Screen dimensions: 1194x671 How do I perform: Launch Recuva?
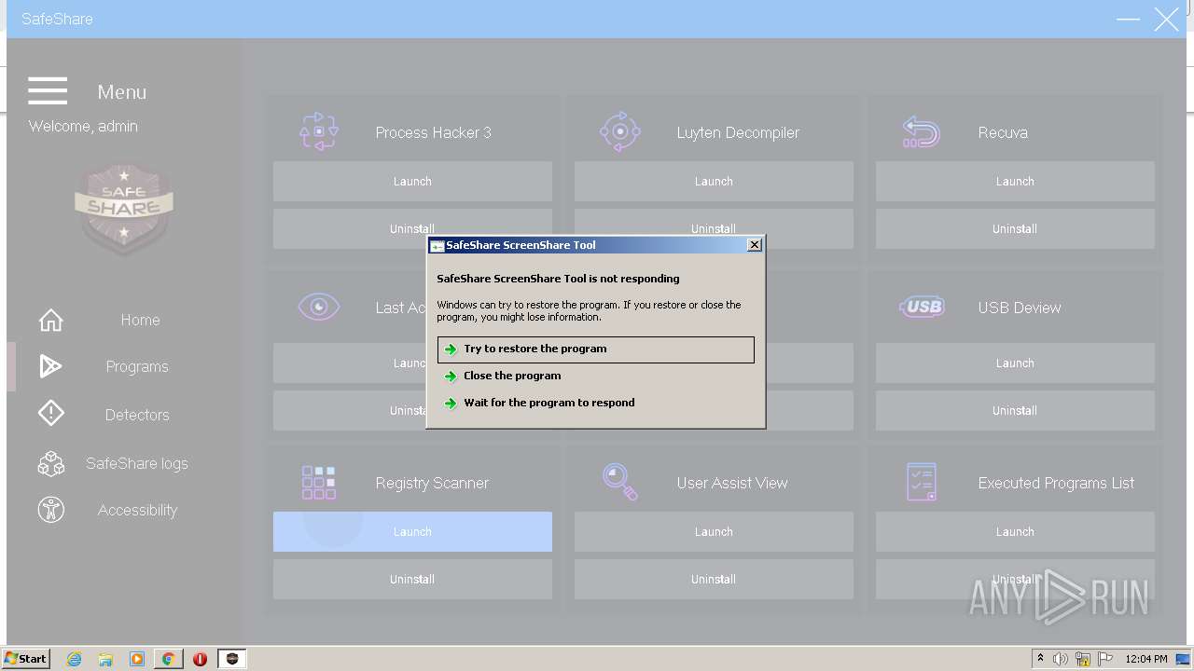click(1015, 182)
